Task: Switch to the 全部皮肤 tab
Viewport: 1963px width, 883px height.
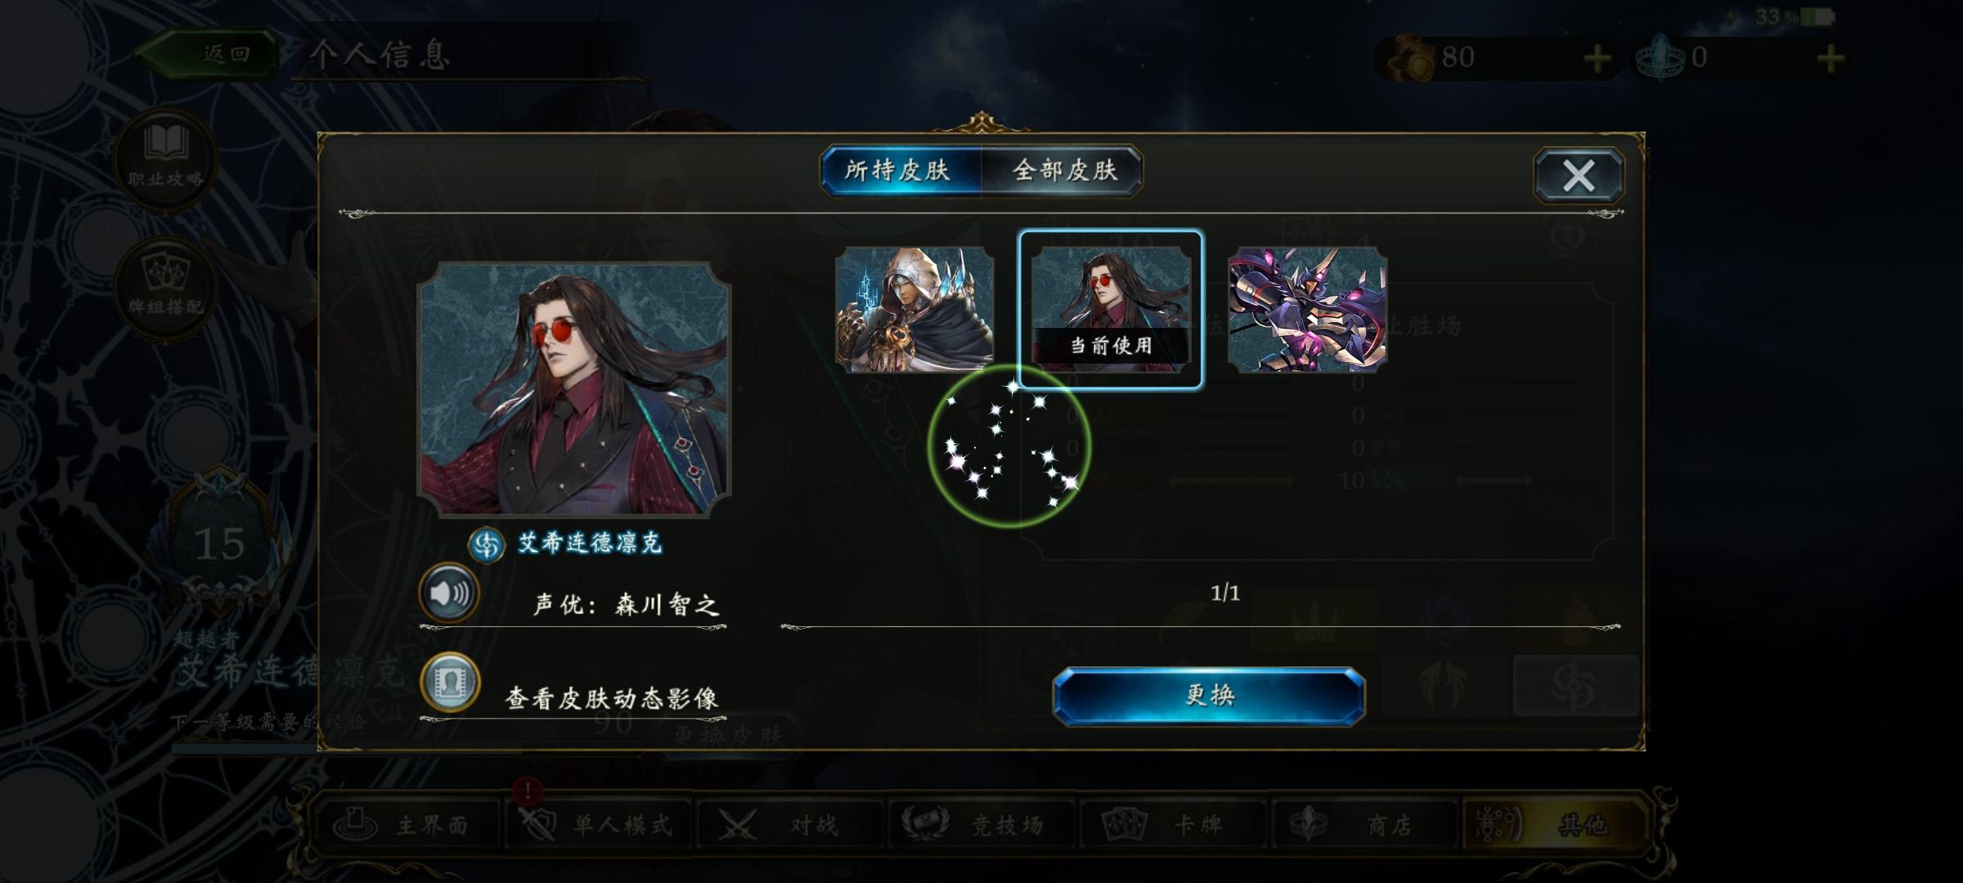Action: pos(1062,170)
